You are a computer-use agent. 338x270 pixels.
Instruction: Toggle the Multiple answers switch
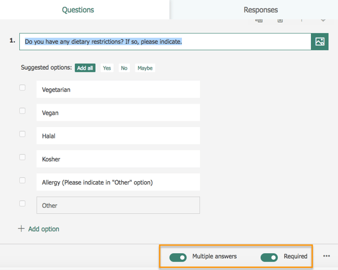(178, 257)
